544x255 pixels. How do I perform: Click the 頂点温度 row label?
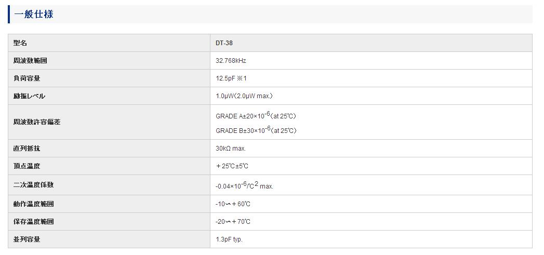[26, 166]
